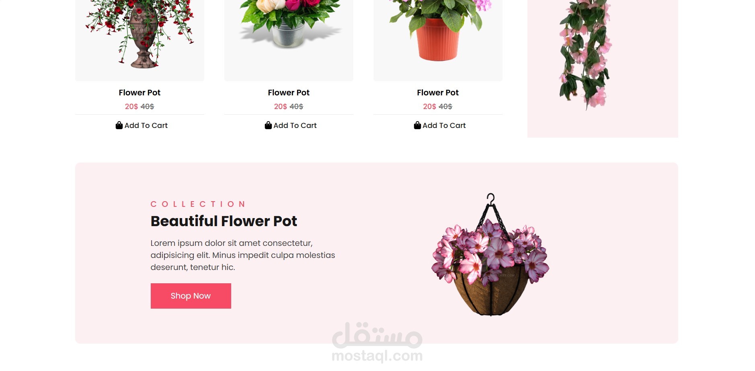Open the middle Flower Pot product title

[289, 93]
